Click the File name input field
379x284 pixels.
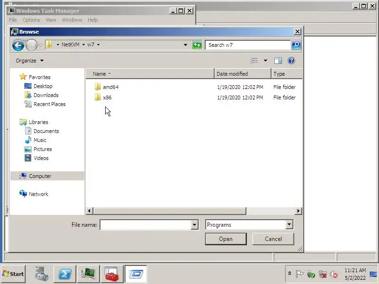tap(146, 225)
